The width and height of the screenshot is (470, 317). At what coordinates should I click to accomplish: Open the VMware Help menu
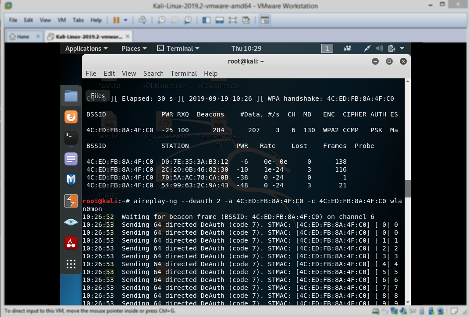coord(96,20)
